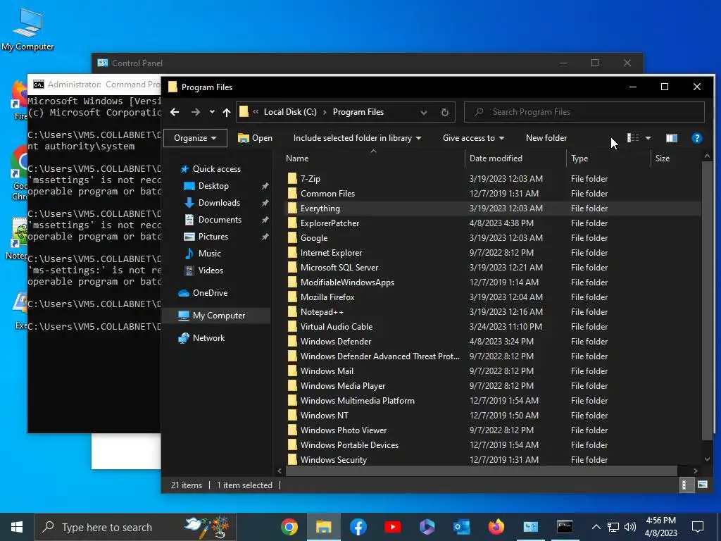
Task: Click the vertical scrollbar in file list
Action: click(707, 301)
